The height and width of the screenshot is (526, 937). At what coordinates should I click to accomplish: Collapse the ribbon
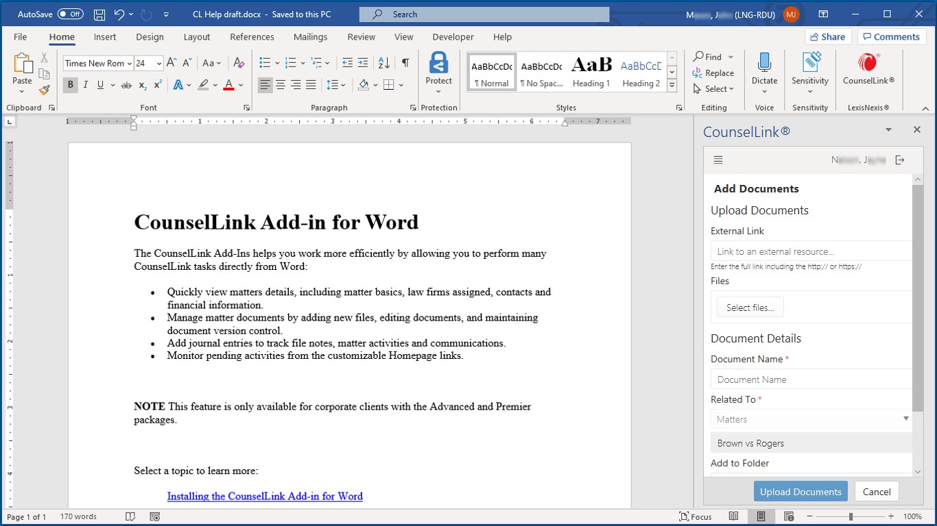pyautogui.click(x=925, y=108)
